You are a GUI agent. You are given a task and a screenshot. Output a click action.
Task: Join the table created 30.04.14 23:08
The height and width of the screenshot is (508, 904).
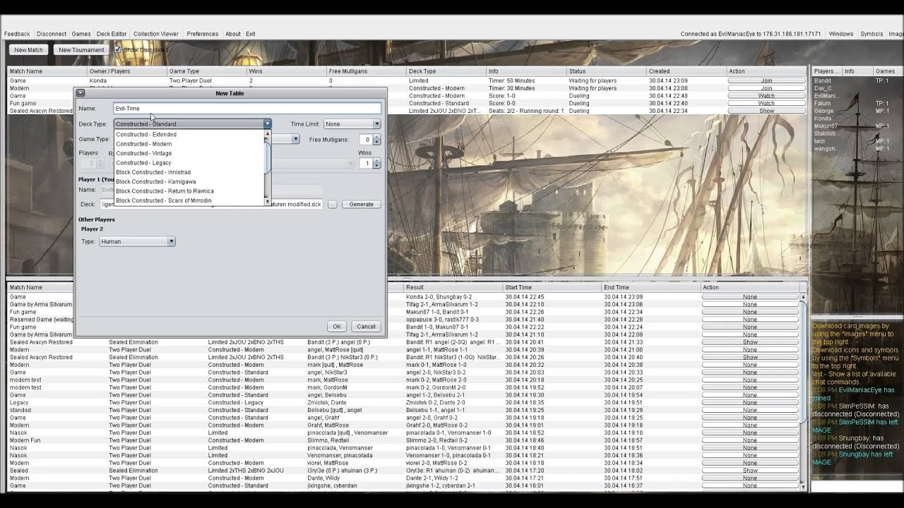[766, 89]
